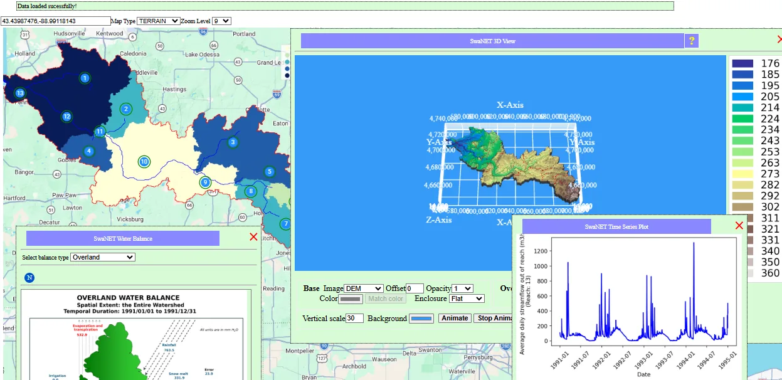
Task: Click the Hastings label on the map
Action: tap(174, 90)
